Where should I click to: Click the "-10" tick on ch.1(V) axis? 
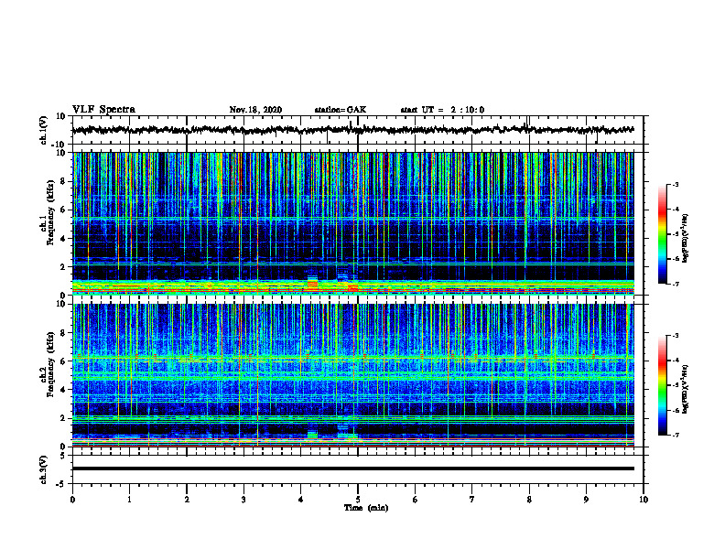click(x=60, y=145)
